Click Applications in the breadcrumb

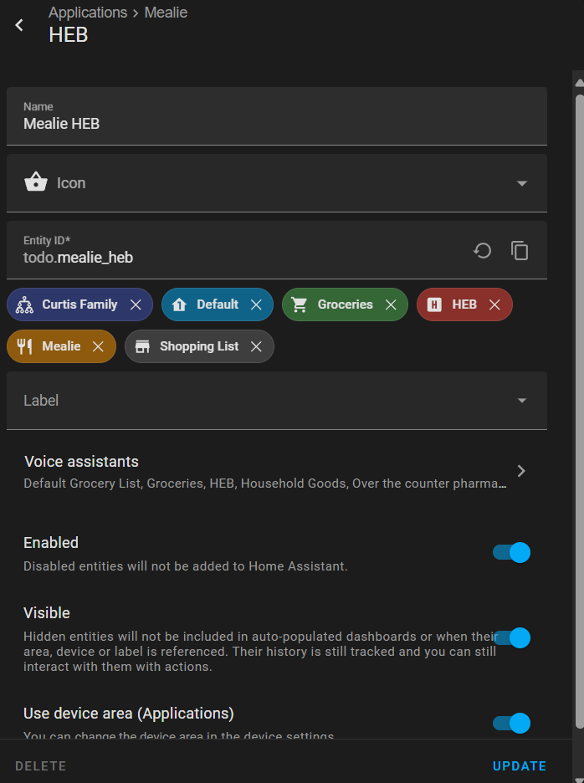pos(88,13)
